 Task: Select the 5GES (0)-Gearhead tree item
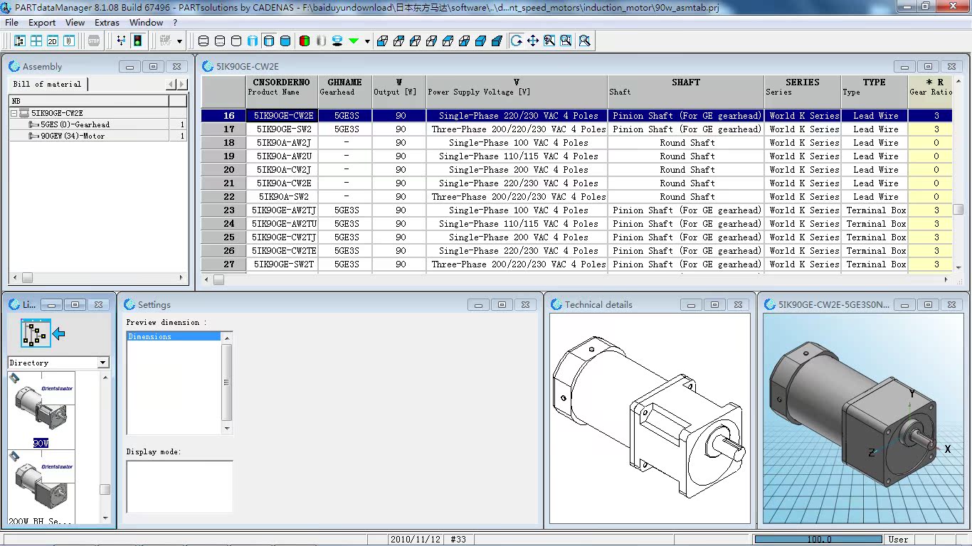click(75, 124)
